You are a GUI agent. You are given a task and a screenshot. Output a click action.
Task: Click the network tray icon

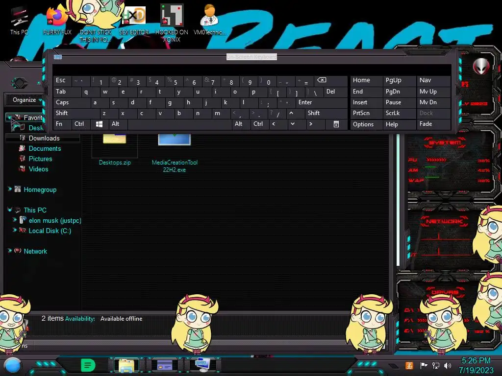[435, 365]
